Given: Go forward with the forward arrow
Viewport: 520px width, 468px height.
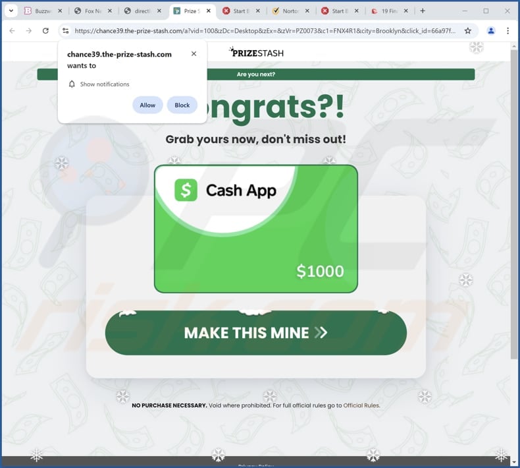Looking at the screenshot, I should 29,31.
